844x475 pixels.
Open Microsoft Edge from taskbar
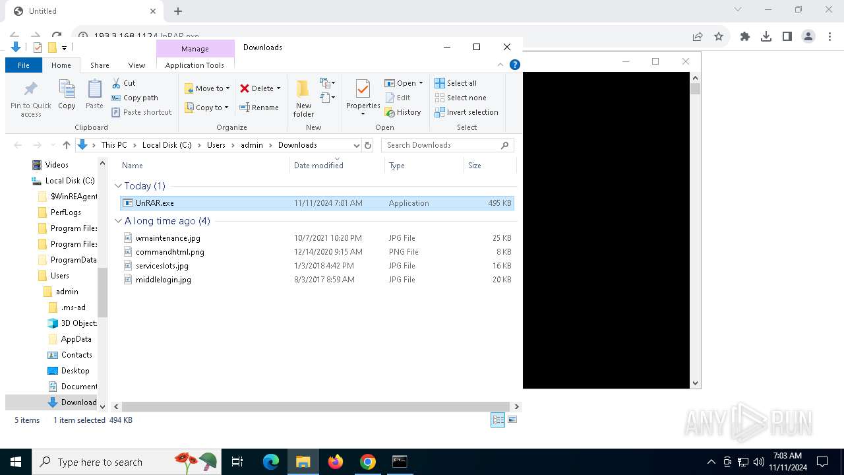[x=271, y=462]
